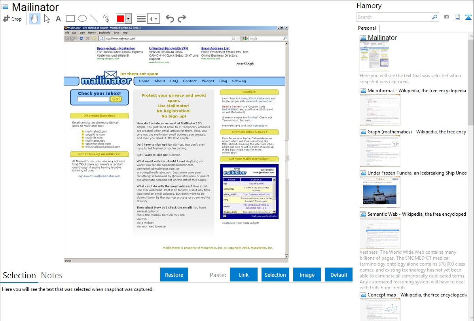
Task: Click the Restore button
Action: tap(174, 275)
